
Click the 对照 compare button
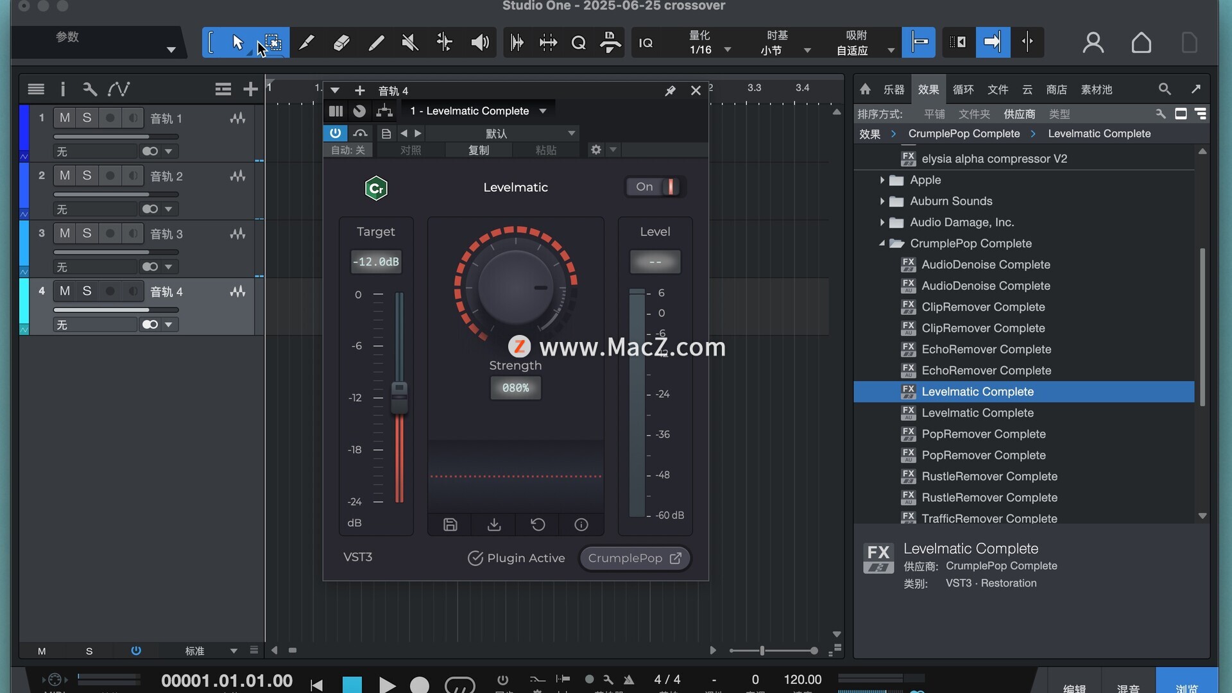pyautogui.click(x=411, y=150)
